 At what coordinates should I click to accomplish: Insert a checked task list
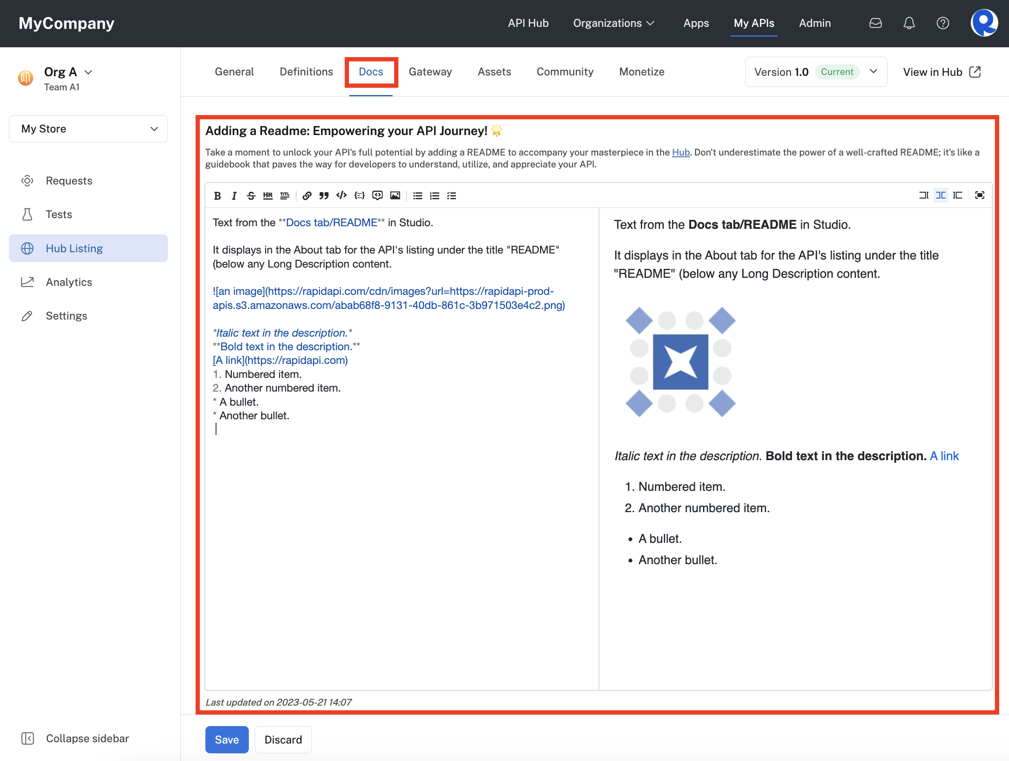coord(452,196)
